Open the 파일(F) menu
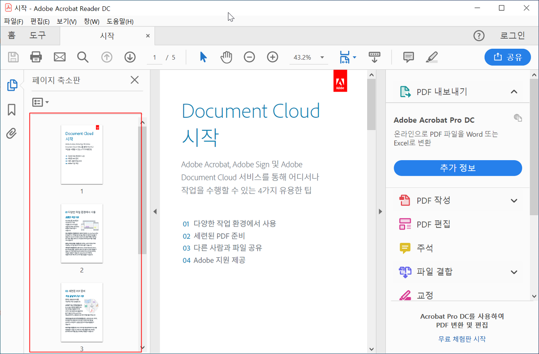Viewport: 539px width, 354px height. 13,21
